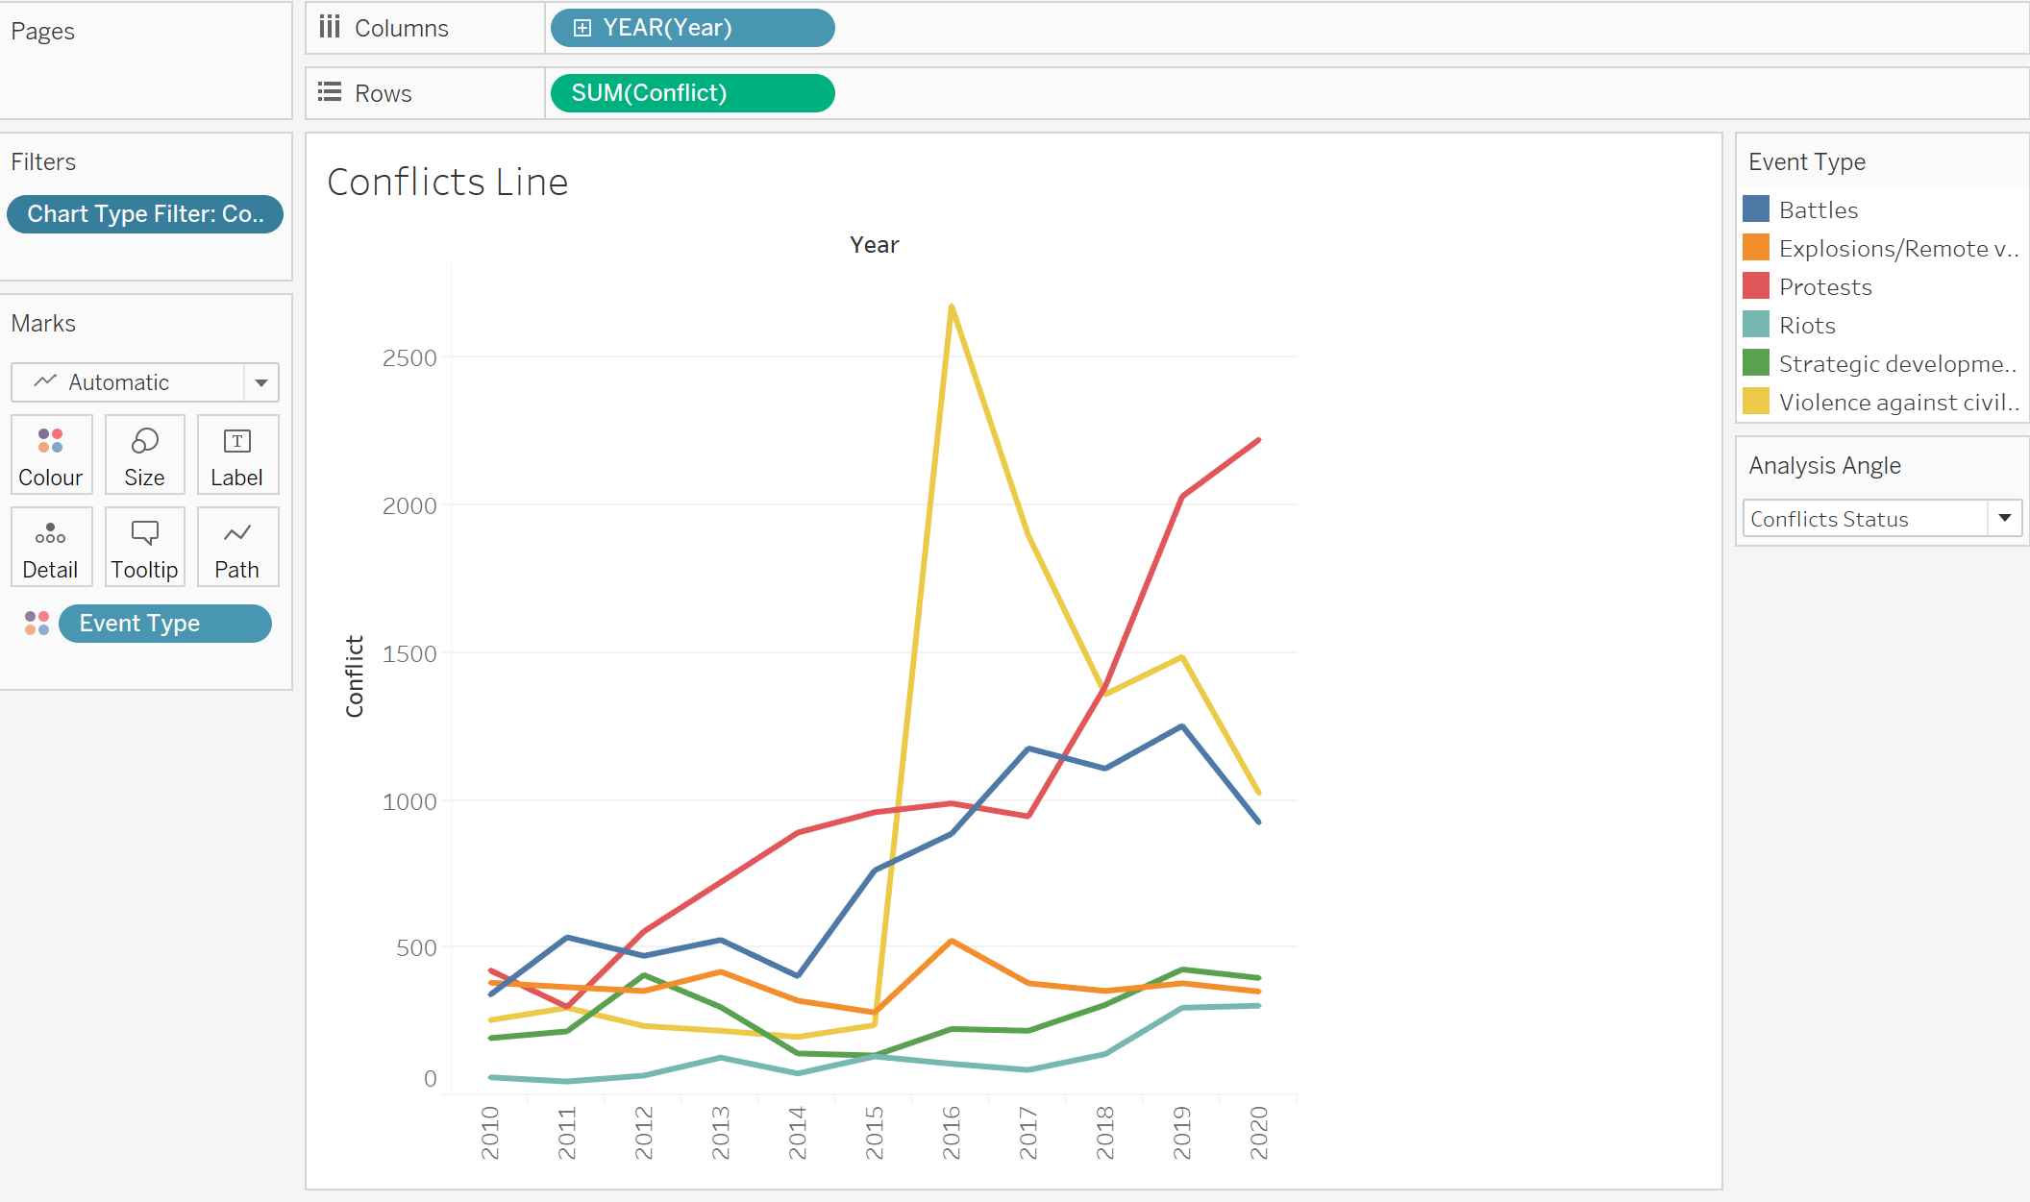Select the Battles legend colour swatch
This screenshot has height=1202, width=2030.
click(1756, 209)
